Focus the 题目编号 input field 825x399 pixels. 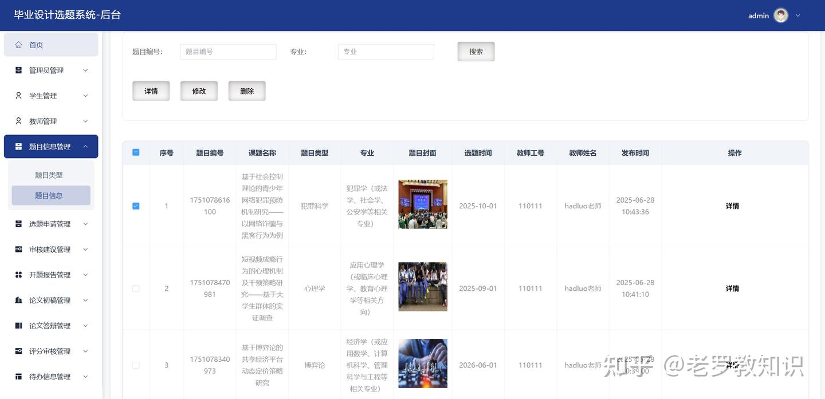pyautogui.click(x=229, y=52)
